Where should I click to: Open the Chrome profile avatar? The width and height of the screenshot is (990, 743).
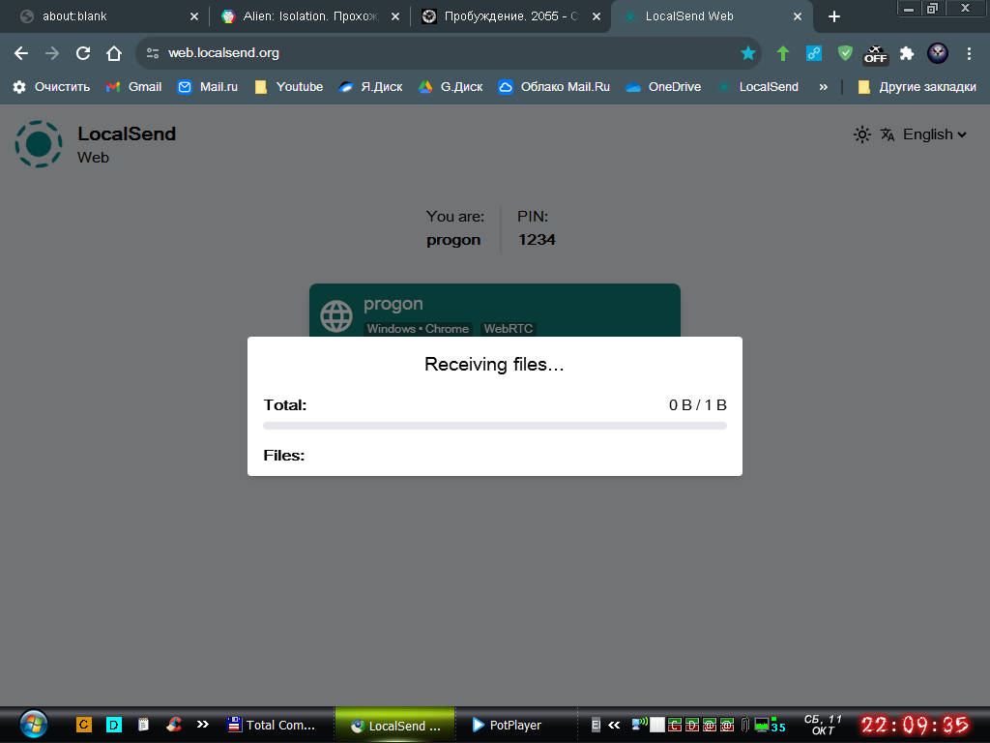(x=938, y=53)
